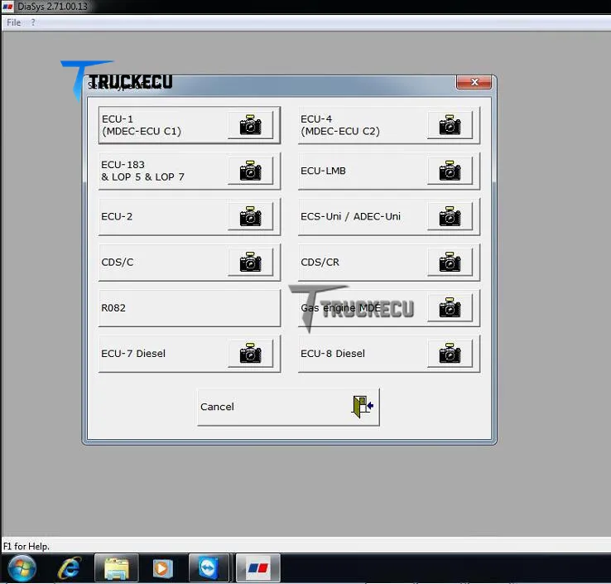Open Windows Media Player from taskbar
The height and width of the screenshot is (584, 611).
point(162,568)
